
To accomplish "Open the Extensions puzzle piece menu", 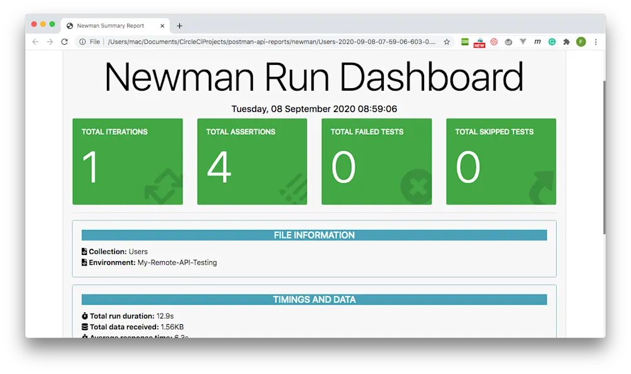I will pyautogui.click(x=567, y=42).
